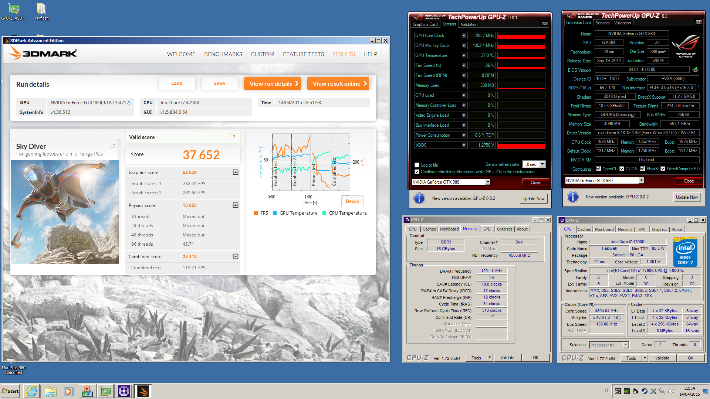The image size is (710, 399).
Task: Click the Valid score help question mark
Action: point(234,137)
